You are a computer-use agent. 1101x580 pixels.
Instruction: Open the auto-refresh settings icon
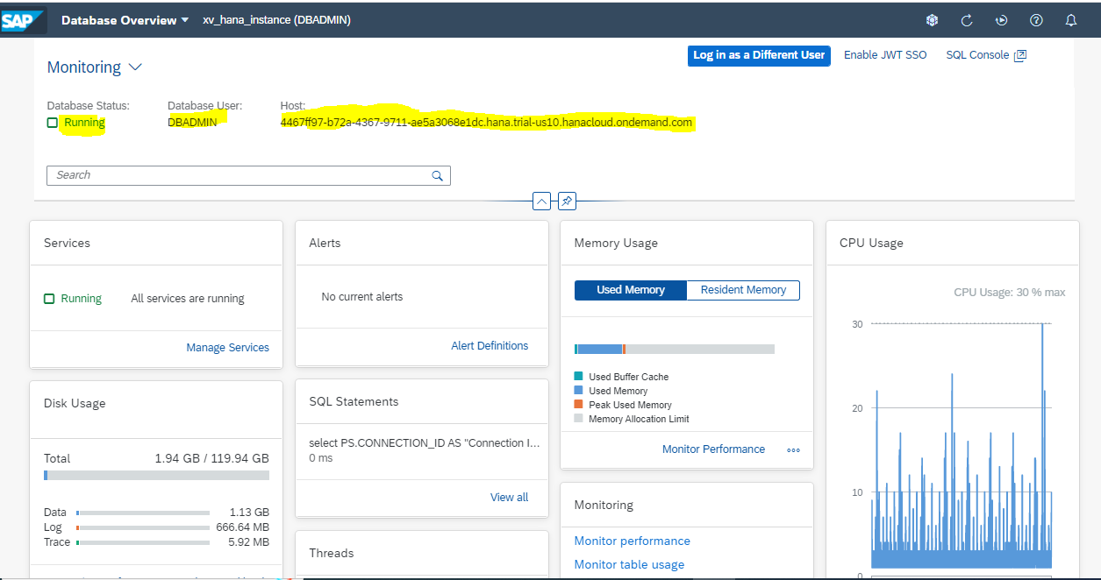(x=1001, y=20)
